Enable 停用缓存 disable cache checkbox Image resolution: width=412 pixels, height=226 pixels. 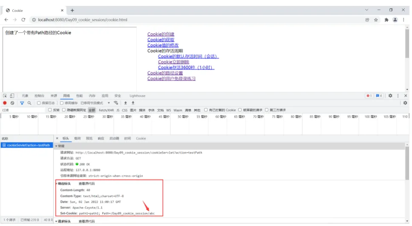(x=62, y=103)
